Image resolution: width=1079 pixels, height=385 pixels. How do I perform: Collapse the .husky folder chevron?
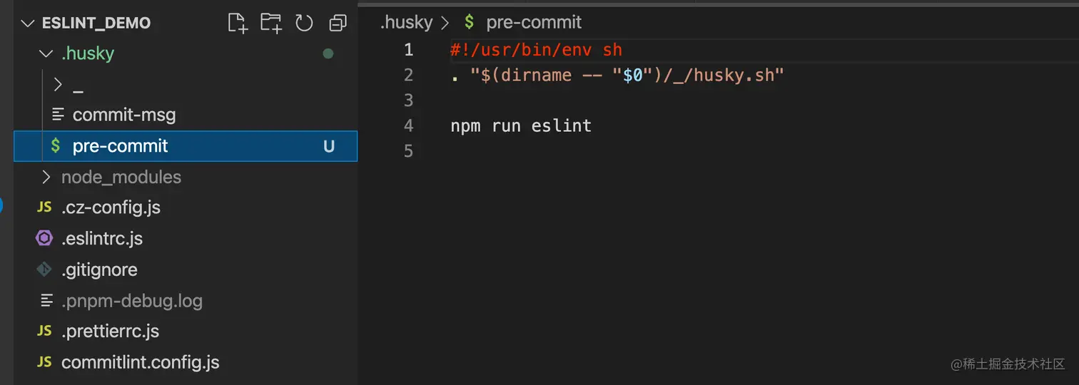(46, 53)
